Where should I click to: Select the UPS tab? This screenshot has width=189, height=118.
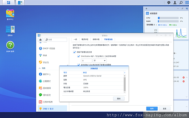108,39
